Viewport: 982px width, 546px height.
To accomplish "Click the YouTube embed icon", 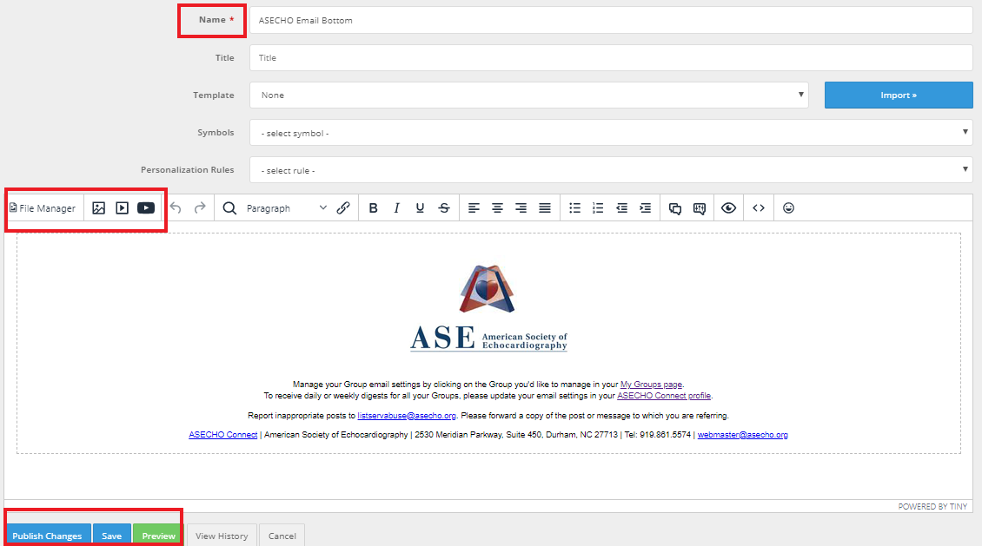I will 146,208.
